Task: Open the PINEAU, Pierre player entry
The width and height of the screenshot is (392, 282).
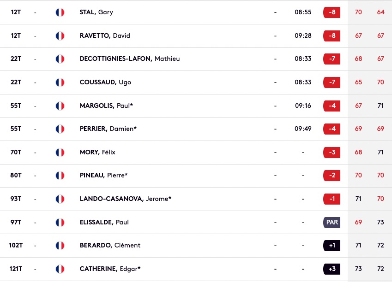Action: click(196, 176)
